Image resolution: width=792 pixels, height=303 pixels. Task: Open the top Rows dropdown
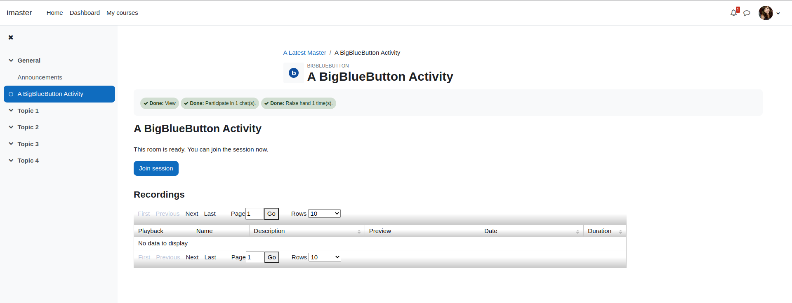coord(324,213)
